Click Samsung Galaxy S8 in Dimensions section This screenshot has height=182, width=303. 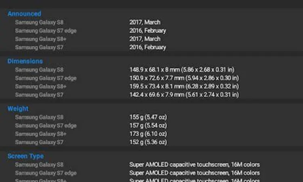point(39,70)
